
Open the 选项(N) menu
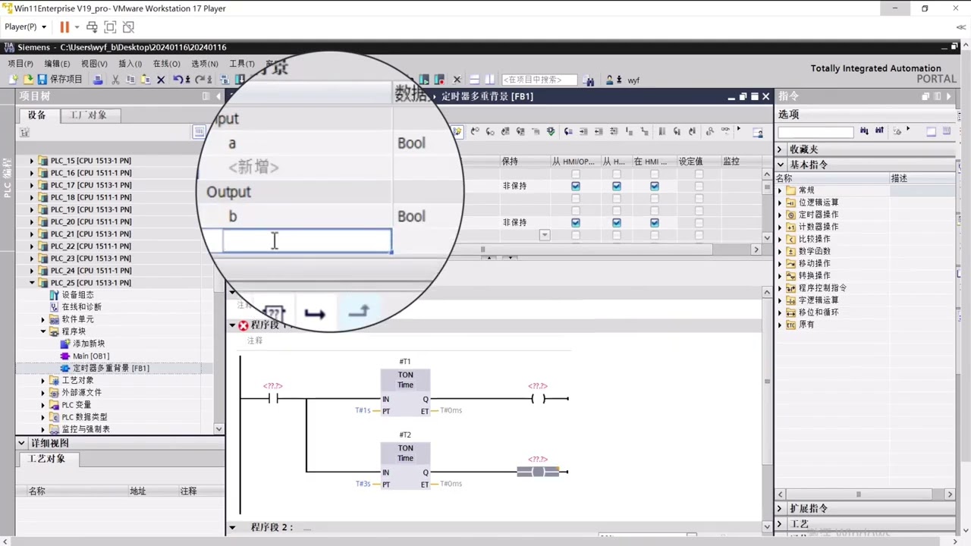pyautogui.click(x=204, y=64)
